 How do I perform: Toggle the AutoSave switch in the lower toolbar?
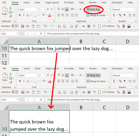coord(15,92)
